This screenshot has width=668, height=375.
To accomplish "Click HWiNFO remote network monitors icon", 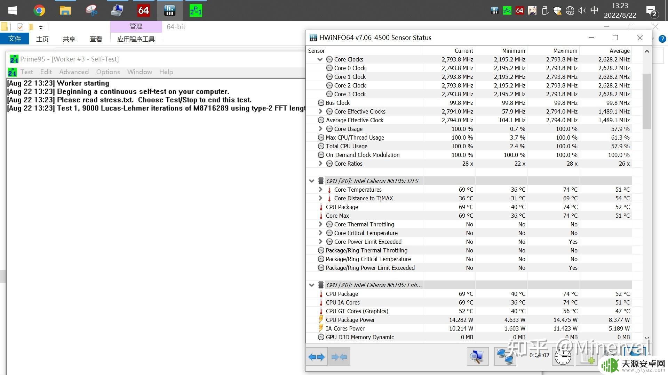I will tap(505, 356).
